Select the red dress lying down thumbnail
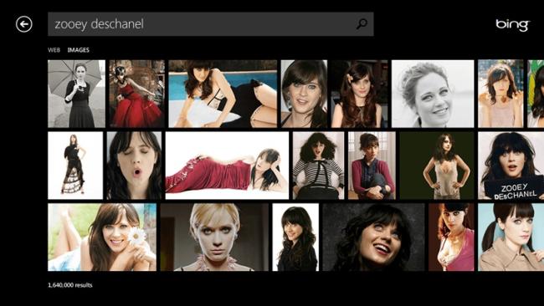Screen dimensions: 544x306 227,166
